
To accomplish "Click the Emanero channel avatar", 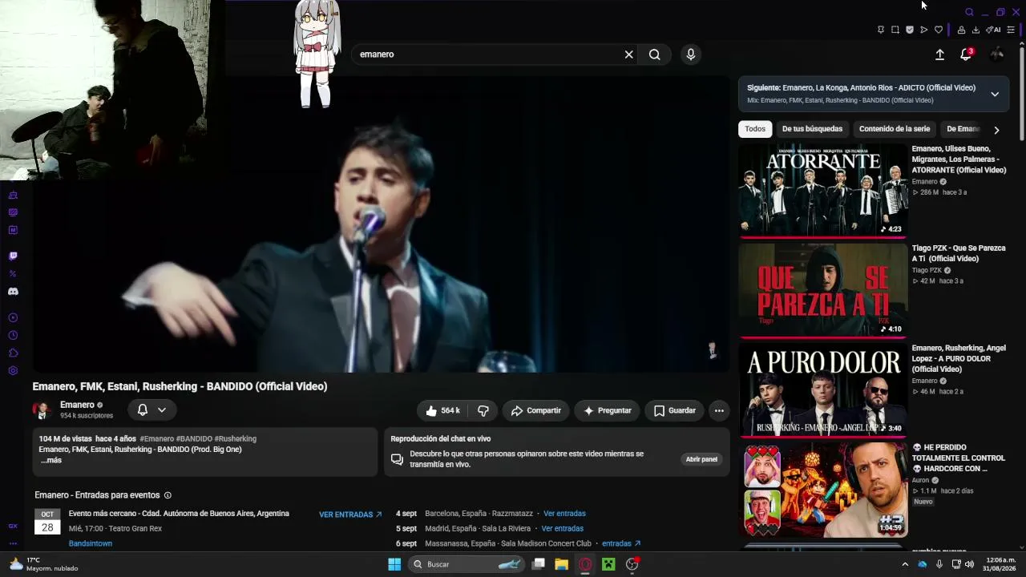I will (x=42, y=410).
